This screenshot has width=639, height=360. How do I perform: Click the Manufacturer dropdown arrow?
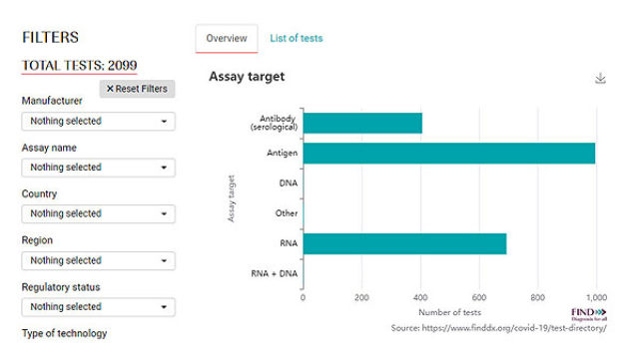point(164,122)
